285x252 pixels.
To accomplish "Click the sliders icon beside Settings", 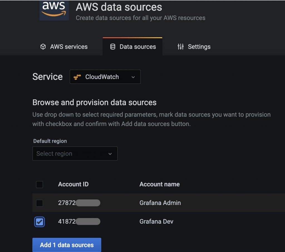I will tap(180, 47).
